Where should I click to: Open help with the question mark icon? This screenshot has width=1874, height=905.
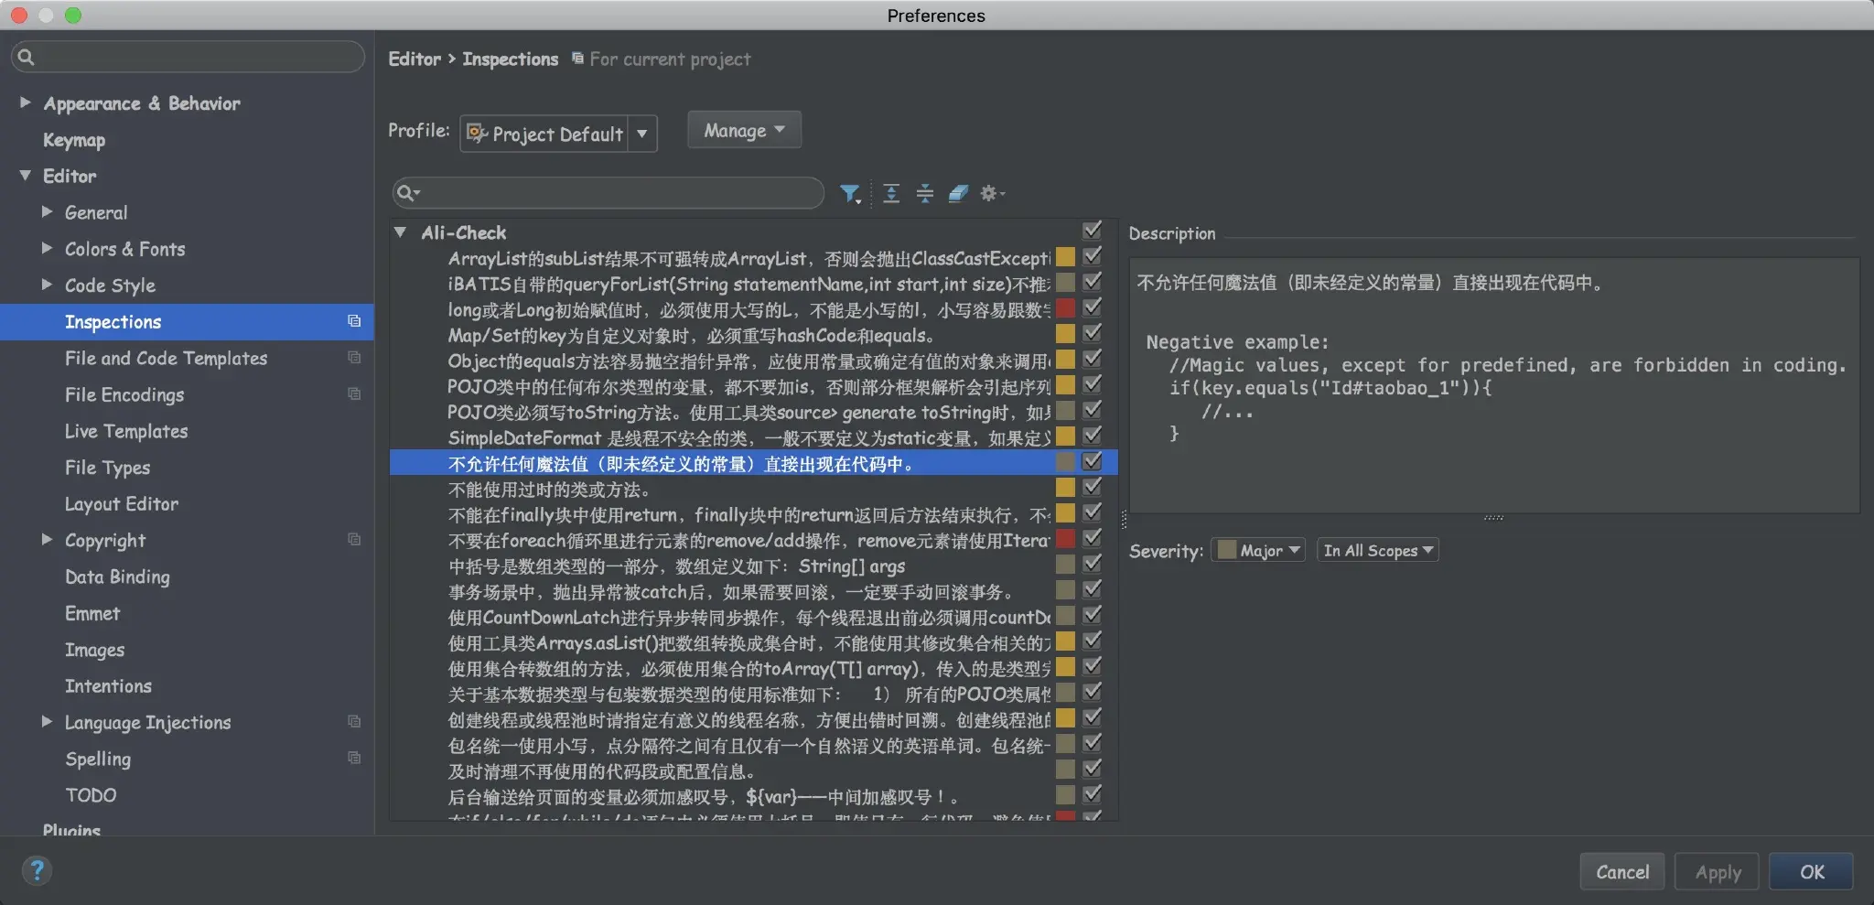pyautogui.click(x=37, y=870)
